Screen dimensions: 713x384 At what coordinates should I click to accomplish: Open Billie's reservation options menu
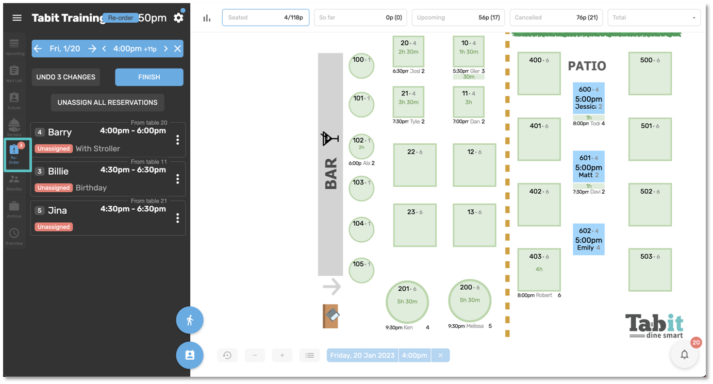coord(178,179)
